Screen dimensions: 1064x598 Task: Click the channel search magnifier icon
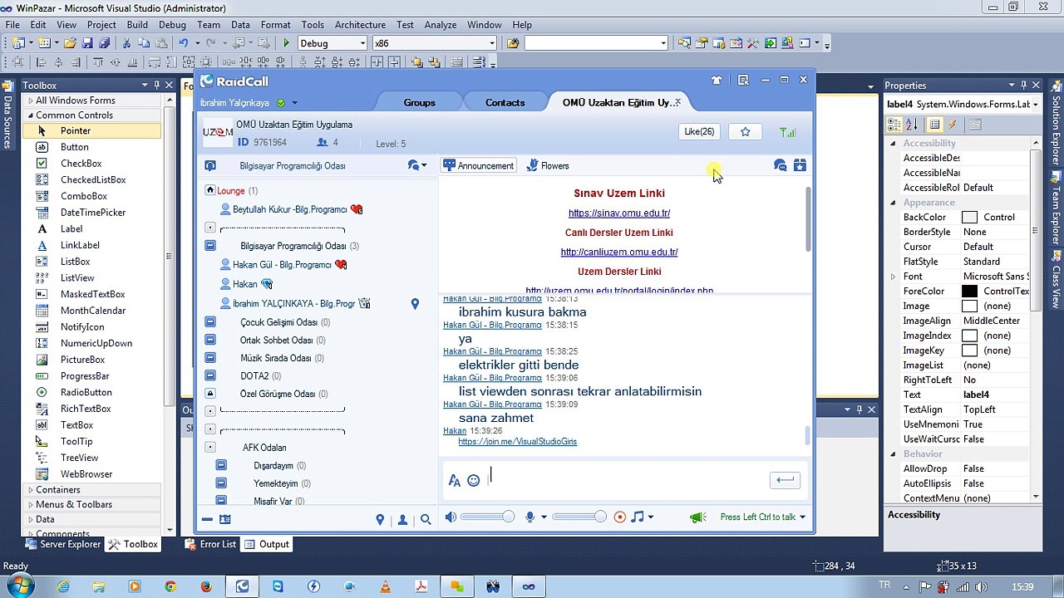tap(426, 519)
